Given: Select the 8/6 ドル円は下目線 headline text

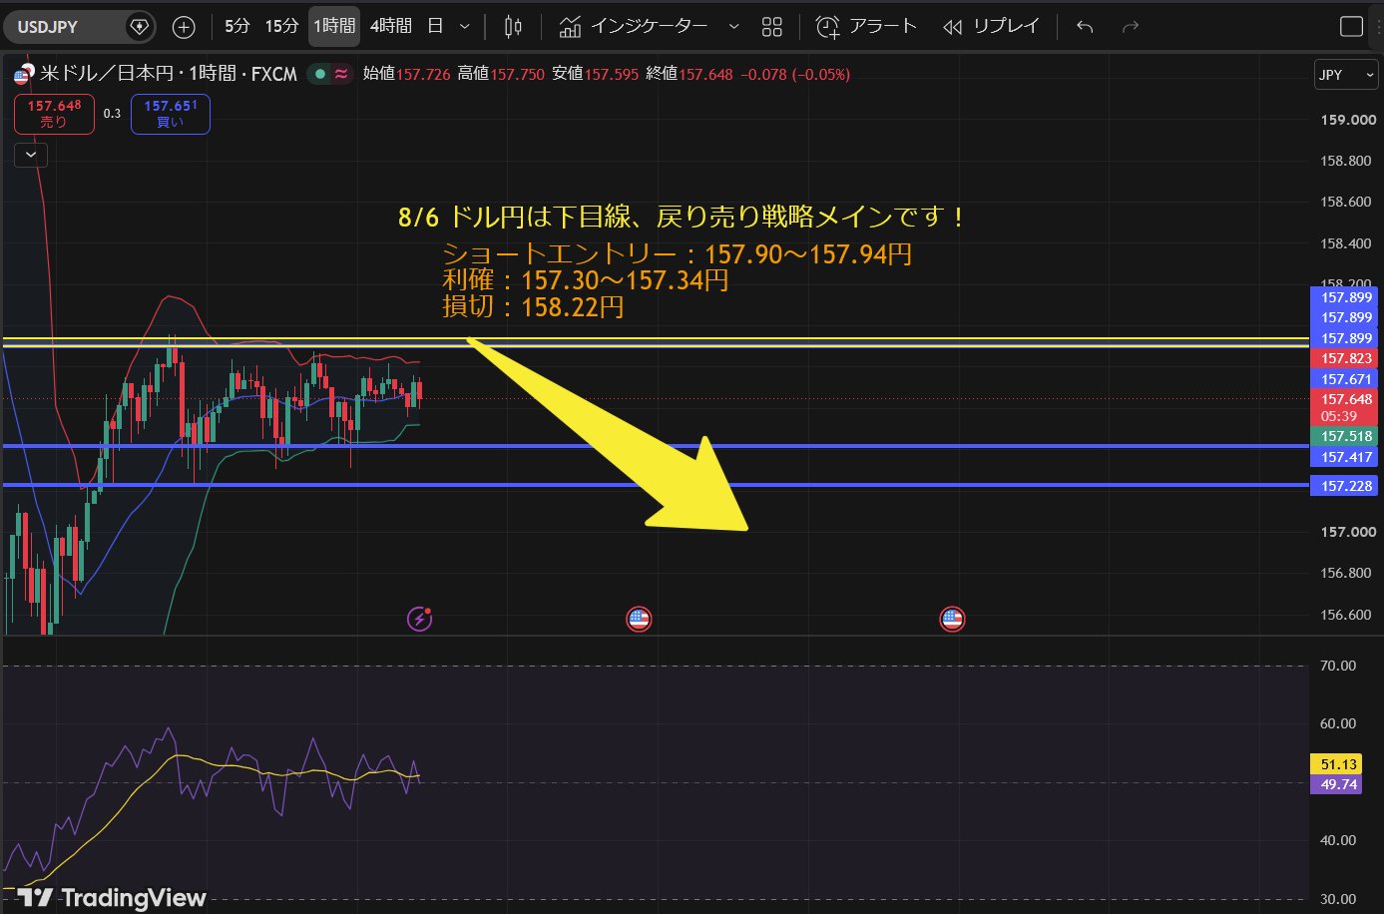Looking at the screenshot, I should click(x=682, y=217).
